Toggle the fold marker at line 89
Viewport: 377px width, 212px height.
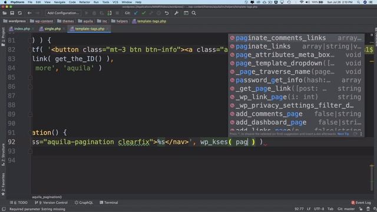click(31, 114)
